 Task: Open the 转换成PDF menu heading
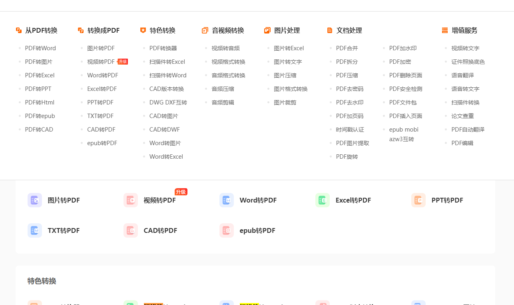(x=104, y=30)
